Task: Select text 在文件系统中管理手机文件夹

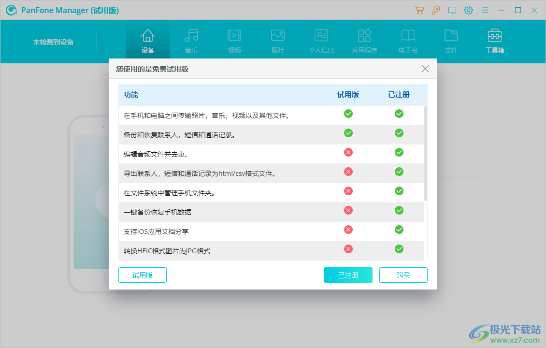Action: pyautogui.click(x=169, y=193)
